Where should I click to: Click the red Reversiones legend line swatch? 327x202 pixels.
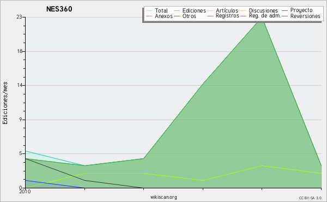(285, 16)
